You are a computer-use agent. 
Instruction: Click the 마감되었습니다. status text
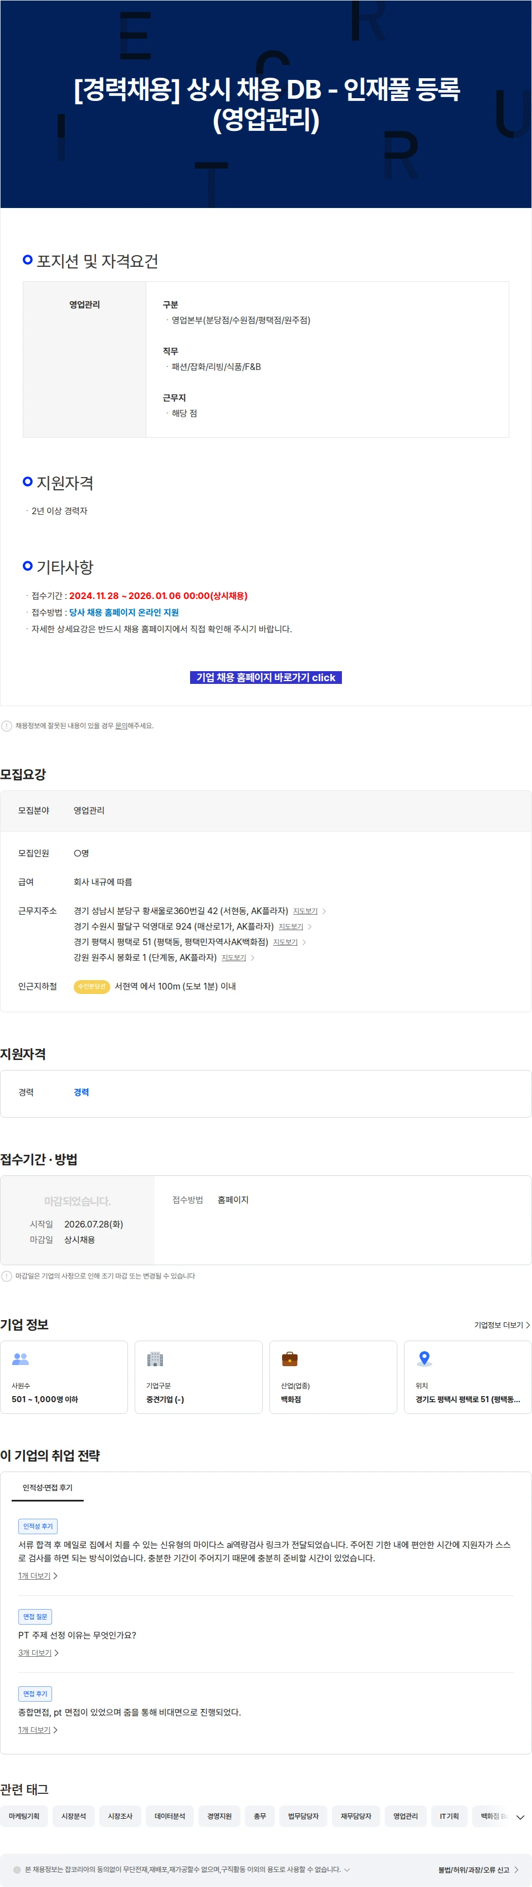coord(78,1201)
